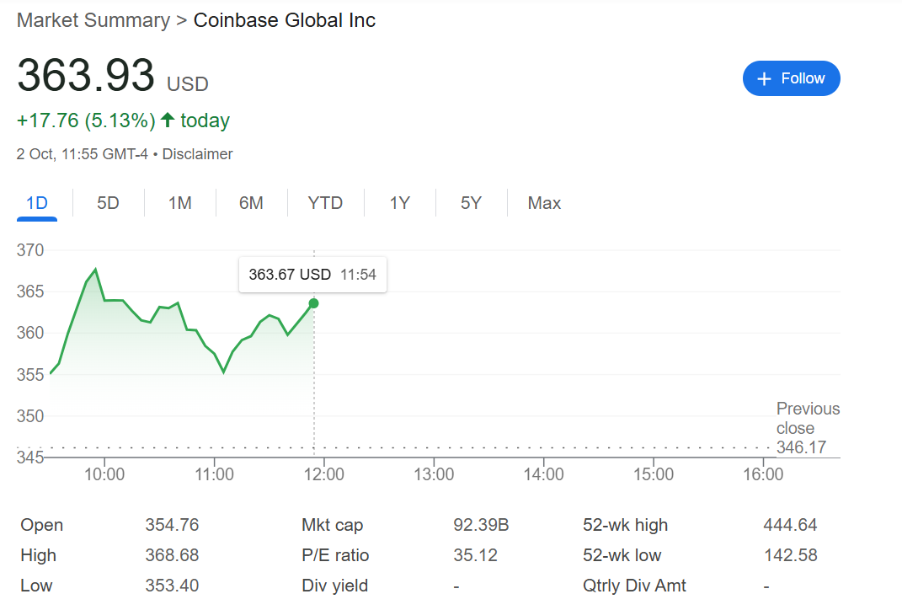Click the plus icon in Follow button
Screen dimensions: 902x610
pyautogui.click(x=765, y=78)
